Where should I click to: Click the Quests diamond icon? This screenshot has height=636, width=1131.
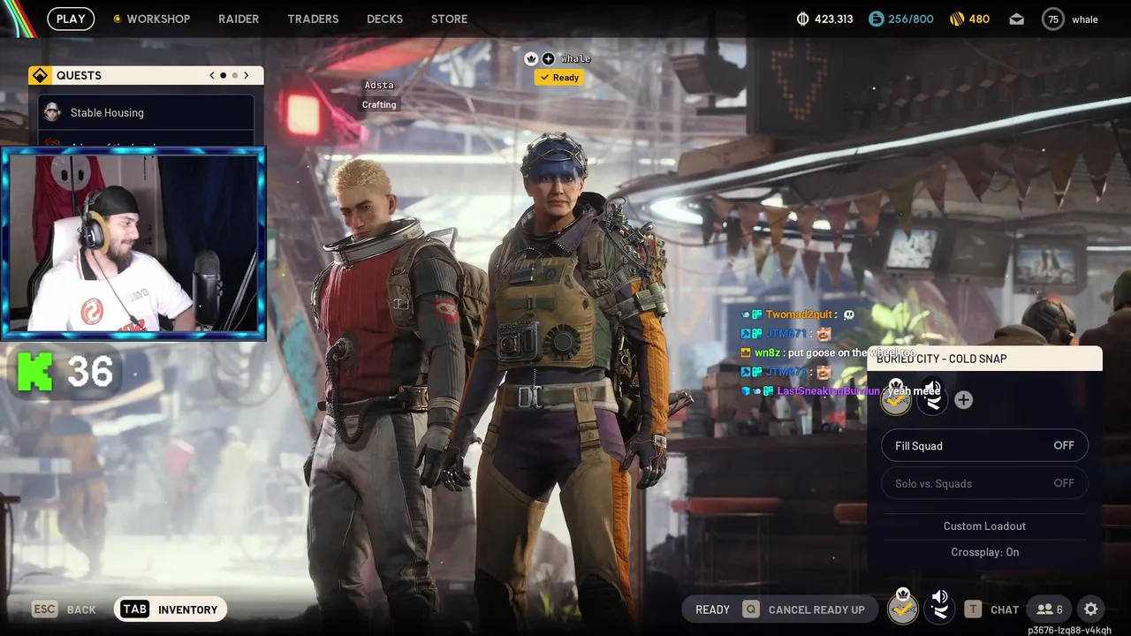point(40,75)
